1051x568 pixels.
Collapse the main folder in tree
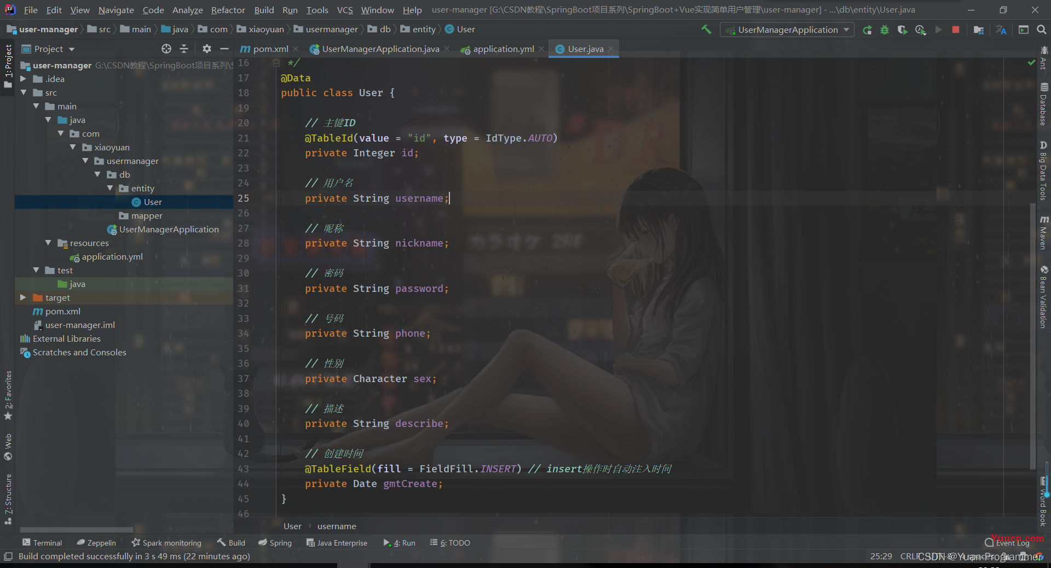coord(36,106)
